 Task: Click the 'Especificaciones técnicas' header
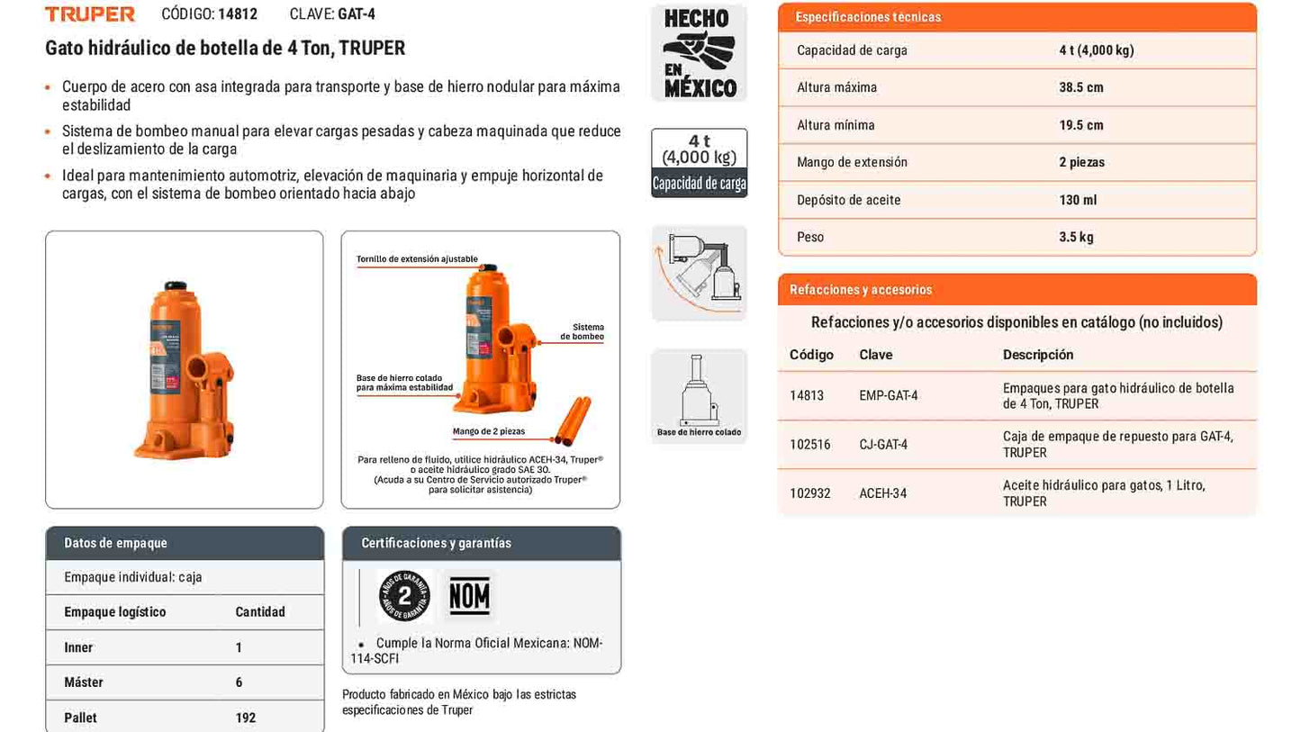(x=1017, y=17)
